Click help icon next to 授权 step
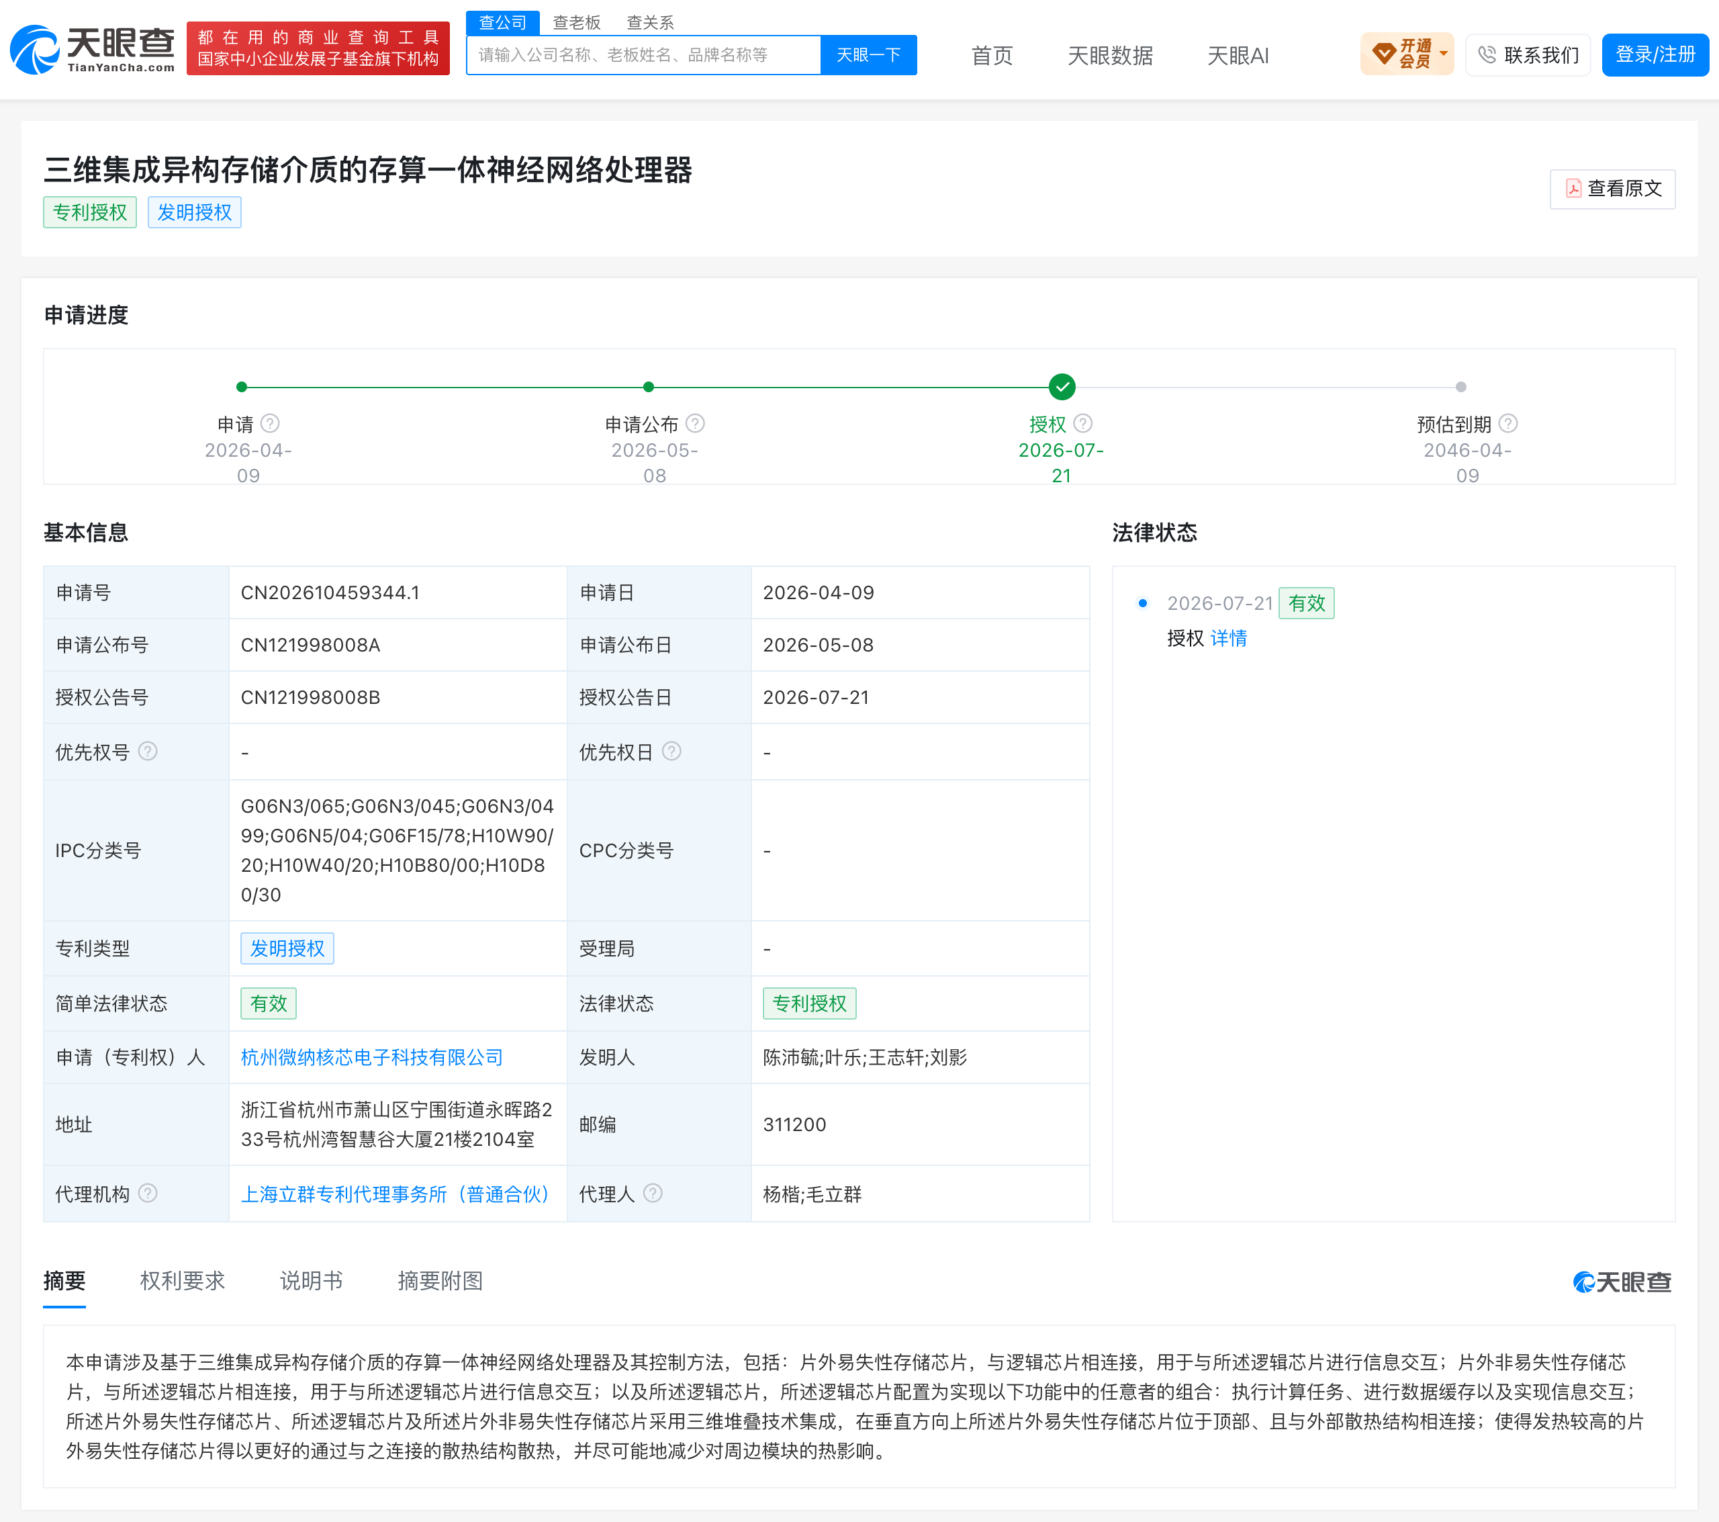The image size is (1719, 1522). point(1083,423)
